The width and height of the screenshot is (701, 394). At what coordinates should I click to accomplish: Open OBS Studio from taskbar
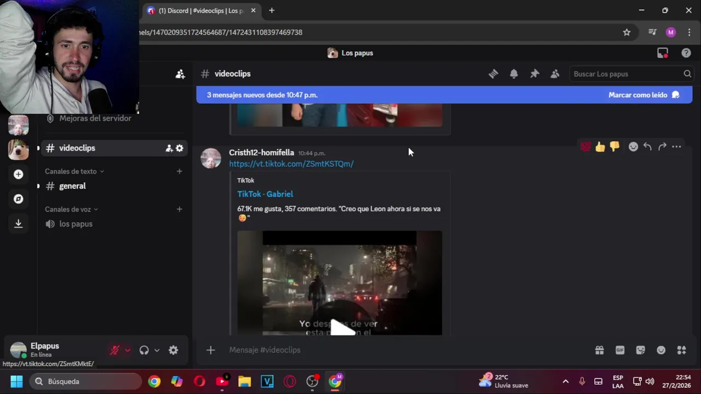click(x=312, y=381)
